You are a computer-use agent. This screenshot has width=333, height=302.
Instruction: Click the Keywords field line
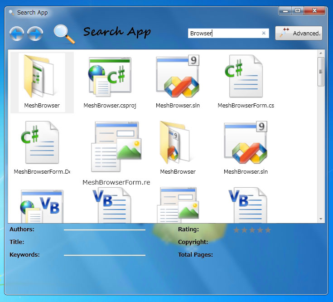pyautogui.click(x=105, y=255)
